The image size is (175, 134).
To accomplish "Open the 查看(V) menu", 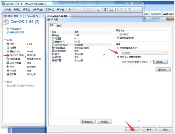I will pyautogui.click(x=27, y=10).
